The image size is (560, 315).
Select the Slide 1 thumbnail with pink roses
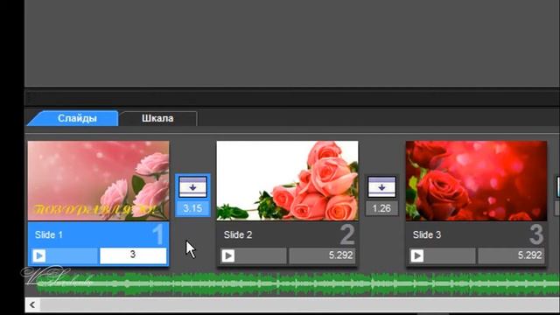(98, 180)
